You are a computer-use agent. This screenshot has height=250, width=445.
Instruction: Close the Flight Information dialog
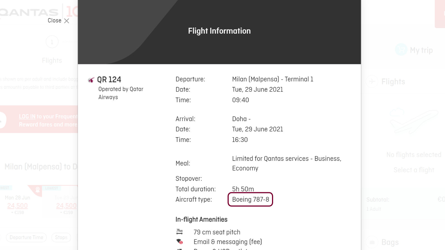click(x=58, y=21)
